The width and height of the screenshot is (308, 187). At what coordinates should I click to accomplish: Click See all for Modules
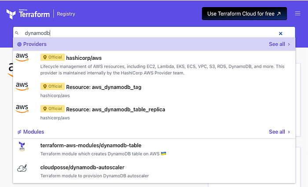277,132
